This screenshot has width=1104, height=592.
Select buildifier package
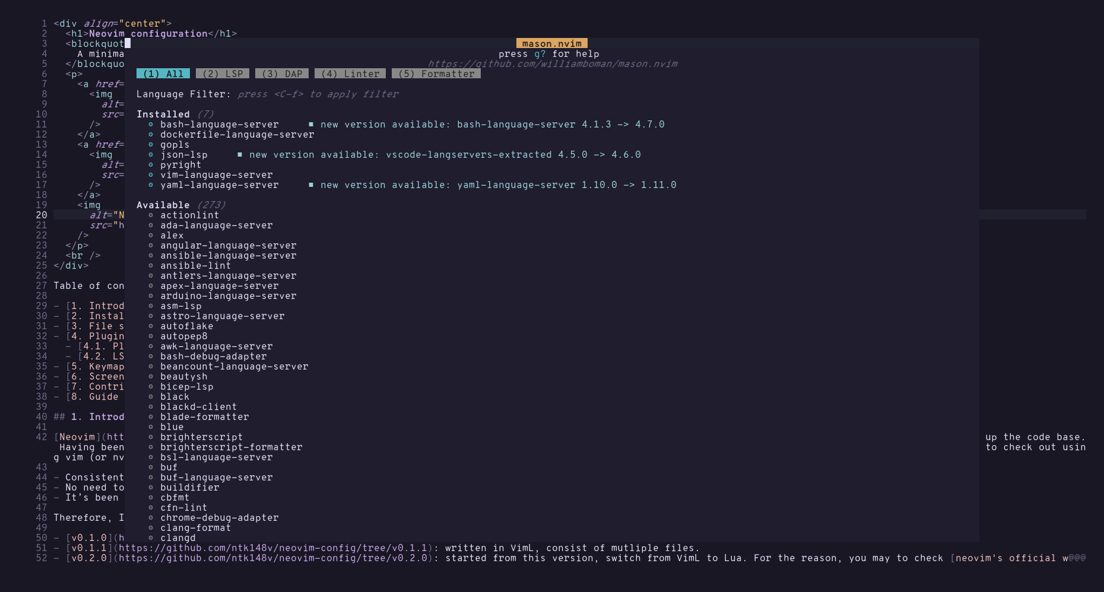190,487
